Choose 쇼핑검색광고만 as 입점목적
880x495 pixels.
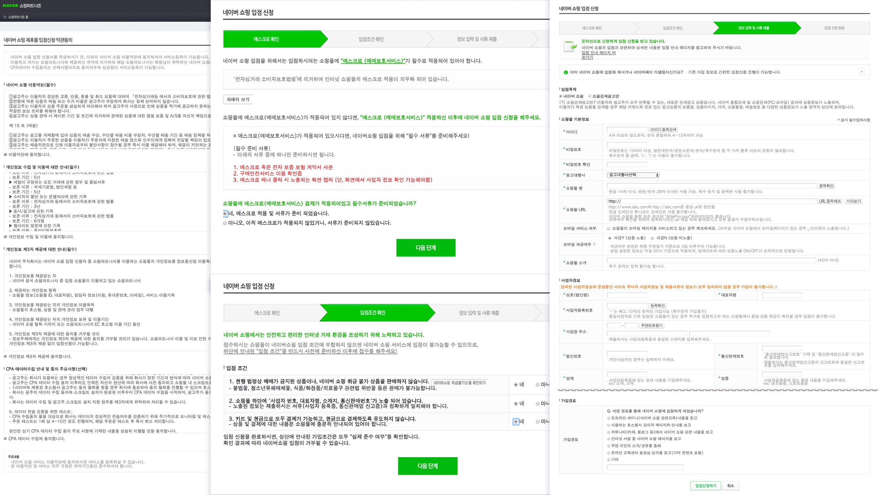590,96
